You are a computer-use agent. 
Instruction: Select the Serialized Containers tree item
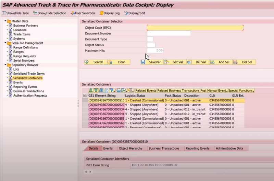(x=28, y=78)
